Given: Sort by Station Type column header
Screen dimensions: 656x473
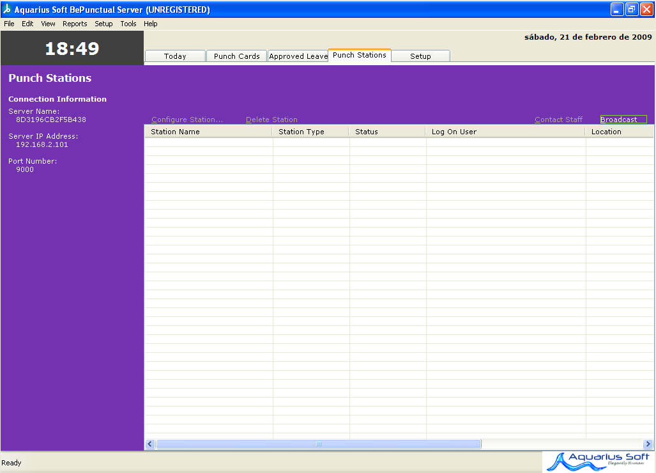Looking at the screenshot, I should (310, 132).
